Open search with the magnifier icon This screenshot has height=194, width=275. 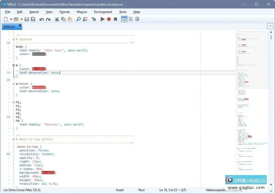click(x=79, y=19)
